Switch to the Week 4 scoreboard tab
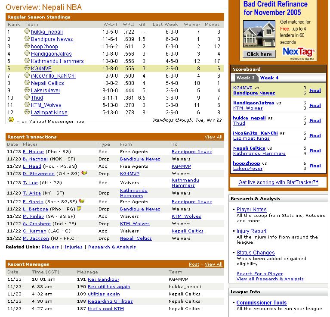Viewport: 330px width, 317px height. pyautogui.click(x=269, y=78)
